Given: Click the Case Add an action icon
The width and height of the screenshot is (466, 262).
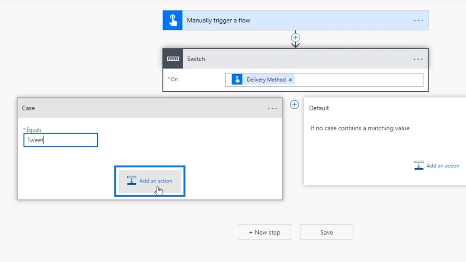Looking at the screenshot, I should [131, 180].
